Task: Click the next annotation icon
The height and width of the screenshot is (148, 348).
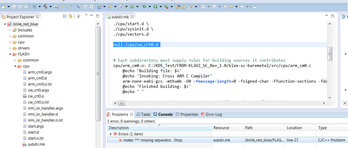Action: tap(203, 7)
